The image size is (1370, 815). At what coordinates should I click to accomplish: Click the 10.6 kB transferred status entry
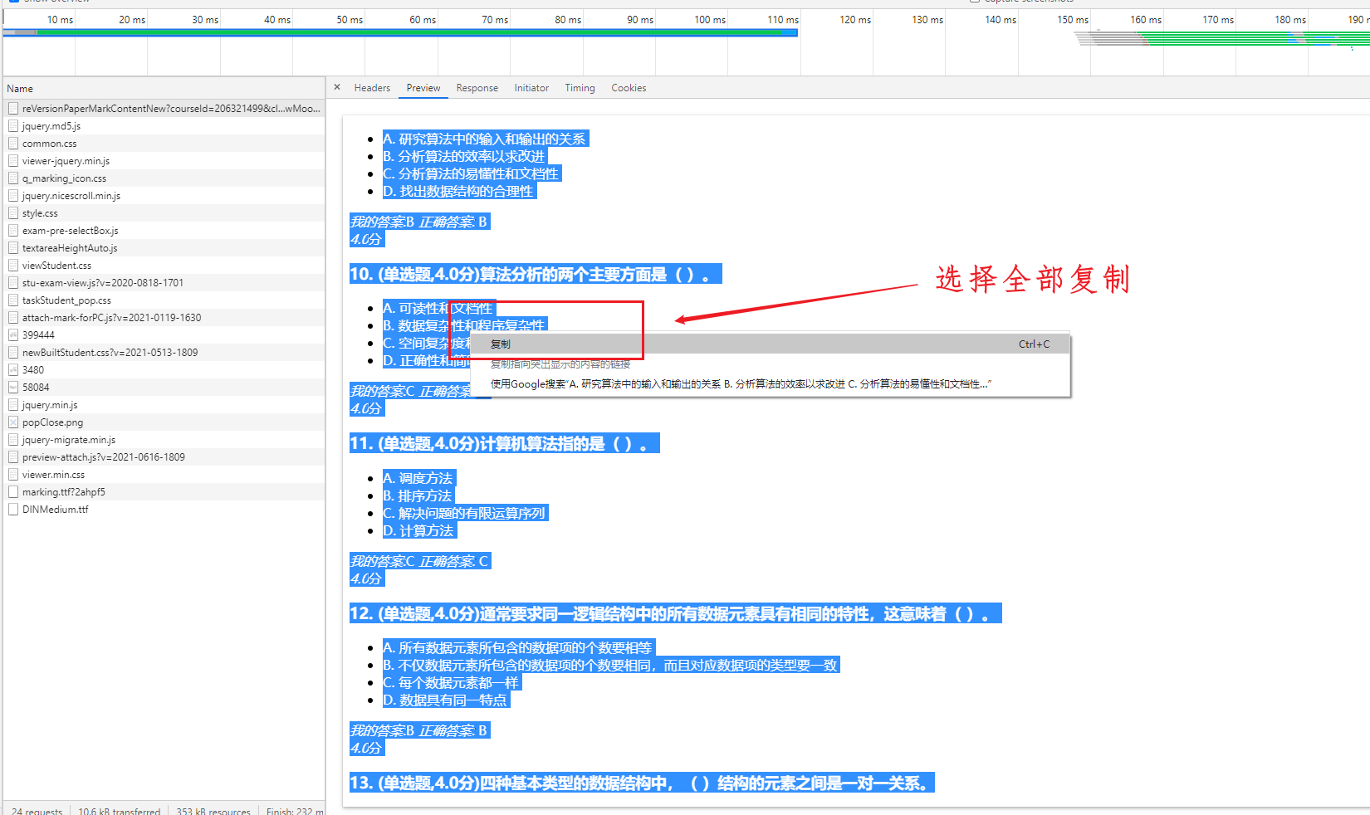(x=120, y=812)
